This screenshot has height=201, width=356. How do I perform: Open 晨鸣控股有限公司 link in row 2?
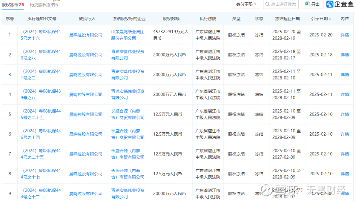click(86, 54)
